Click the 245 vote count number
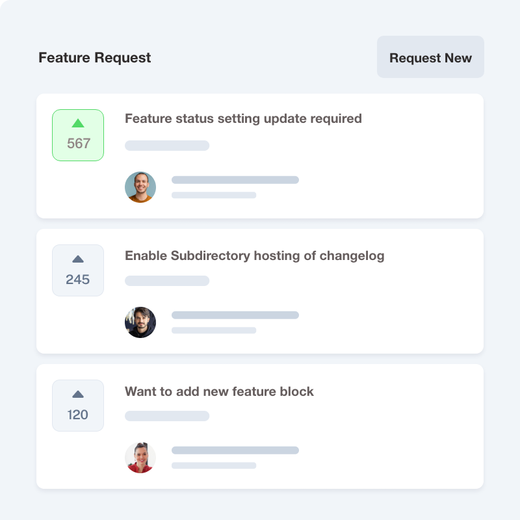This screenshot has width=520, height=520. click(78, 280)
